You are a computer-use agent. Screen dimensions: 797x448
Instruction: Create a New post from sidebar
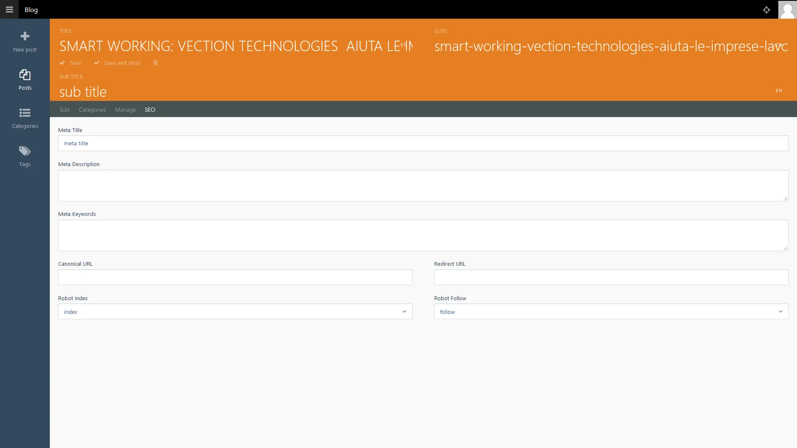click(25, 42)
